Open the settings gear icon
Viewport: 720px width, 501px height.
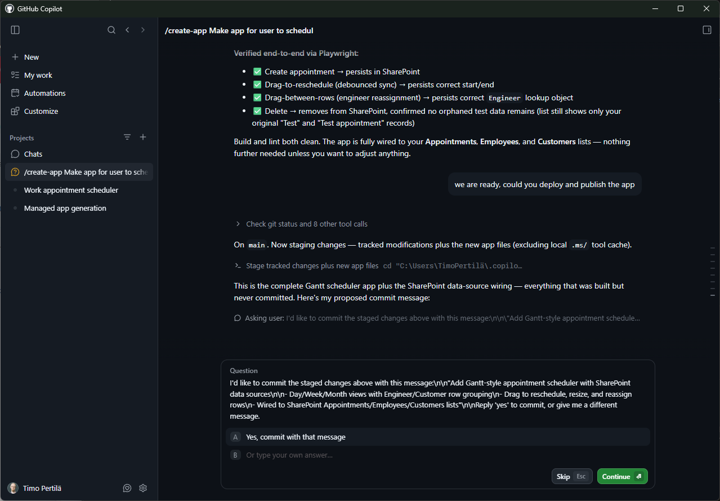coord(143,488)
